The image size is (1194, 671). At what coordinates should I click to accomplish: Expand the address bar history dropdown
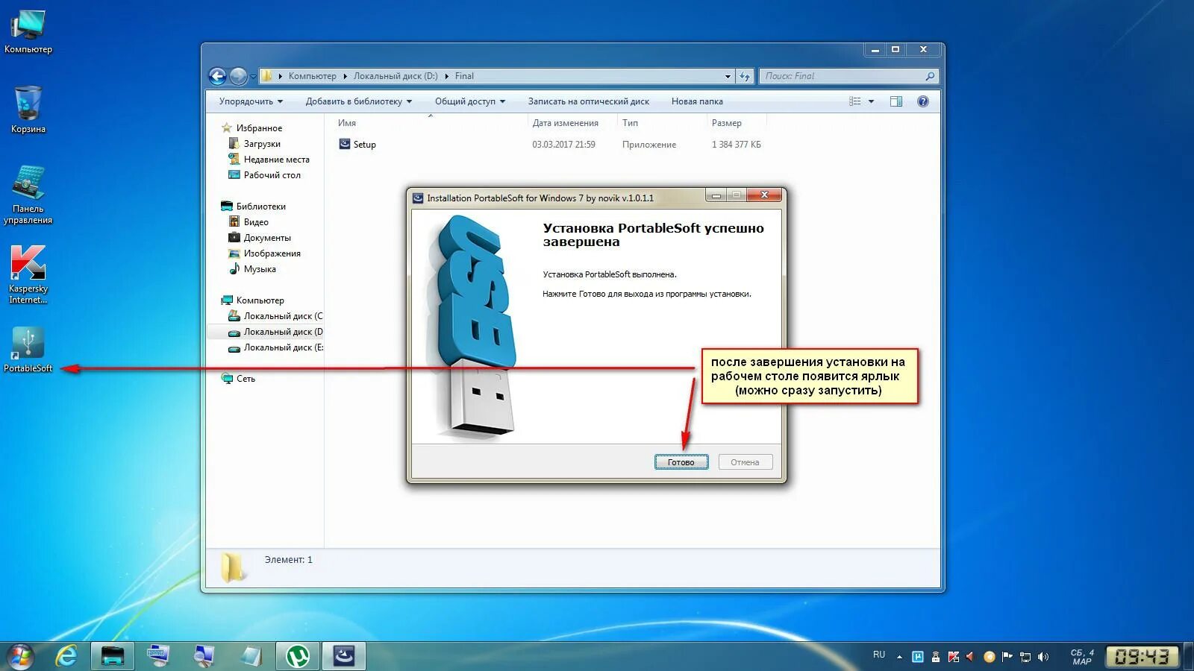tap(728, 76)
